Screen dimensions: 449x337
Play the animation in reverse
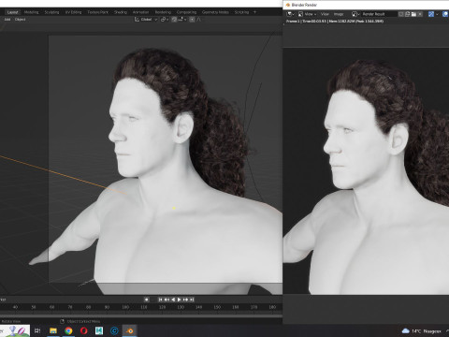point(173,300)
